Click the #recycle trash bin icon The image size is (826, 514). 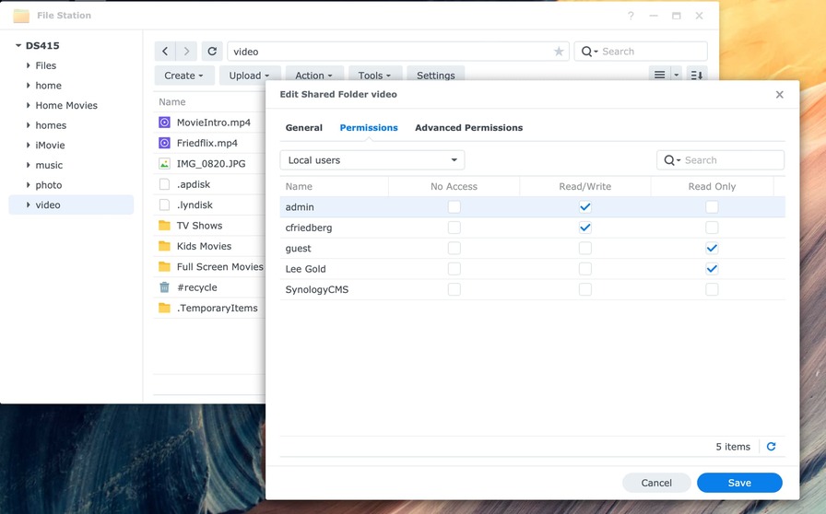point(164,287)
